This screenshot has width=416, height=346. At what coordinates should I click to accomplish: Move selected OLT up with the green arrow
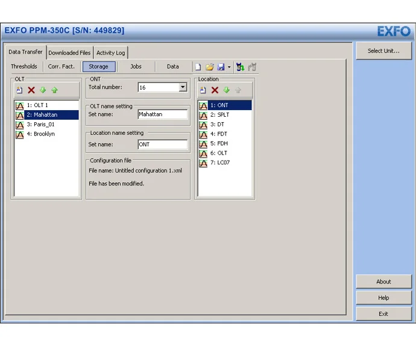54,90
